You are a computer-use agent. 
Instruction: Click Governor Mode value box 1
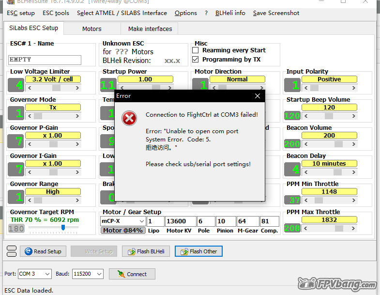[x=16, y=113]
